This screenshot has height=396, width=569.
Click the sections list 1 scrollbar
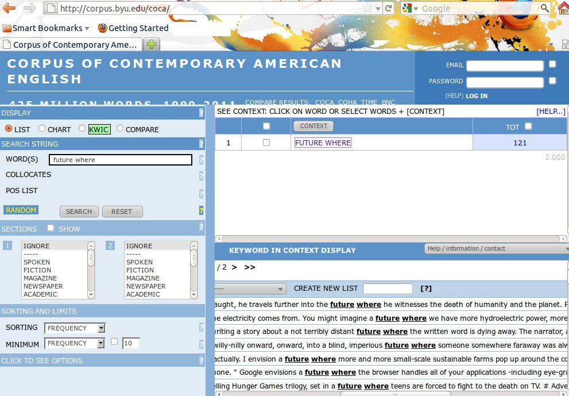pyautogui.click(x=91, y=270)
